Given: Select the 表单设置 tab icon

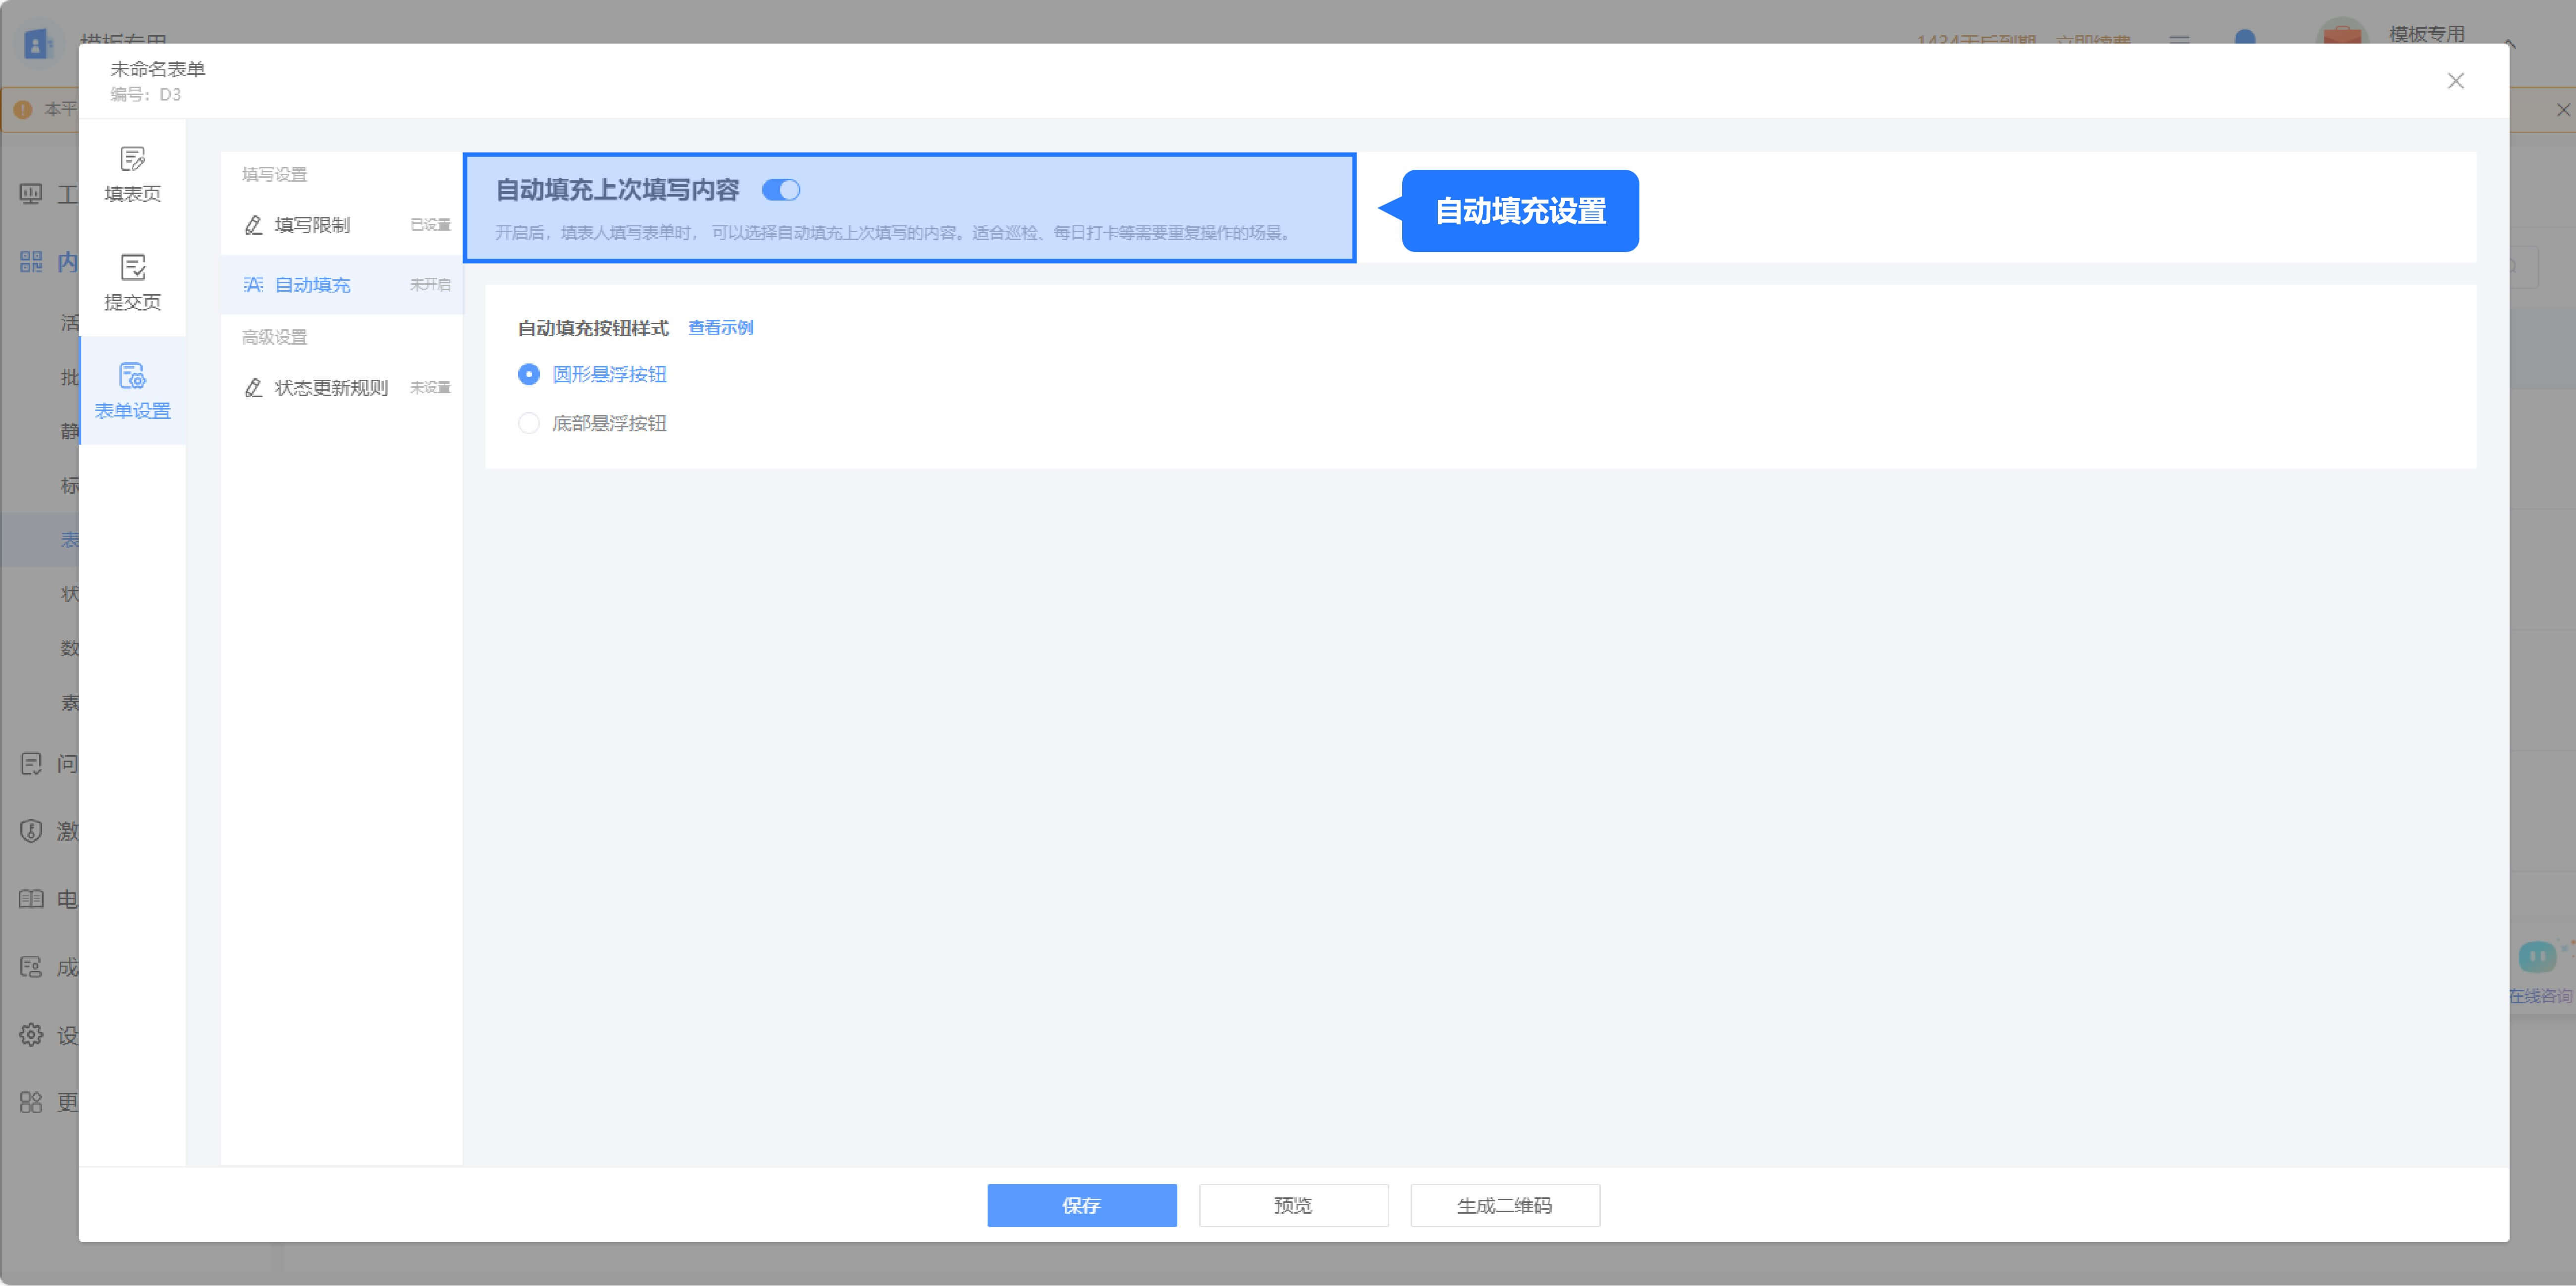Looking at the screenshot, I should (x=132, y=376).
